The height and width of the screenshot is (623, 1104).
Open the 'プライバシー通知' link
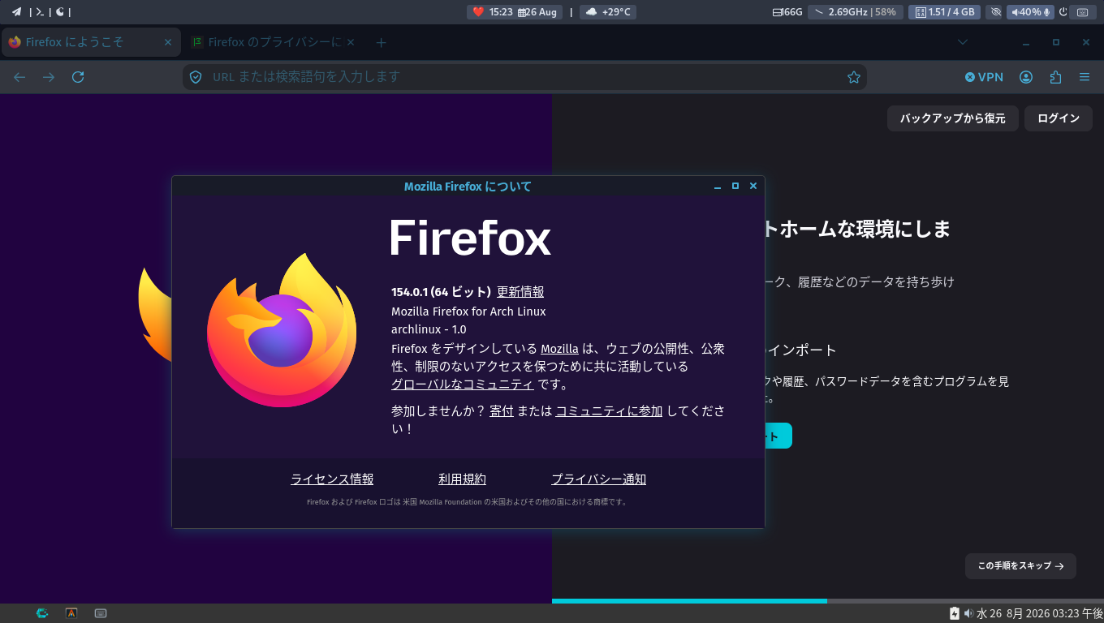pos(598,479)
